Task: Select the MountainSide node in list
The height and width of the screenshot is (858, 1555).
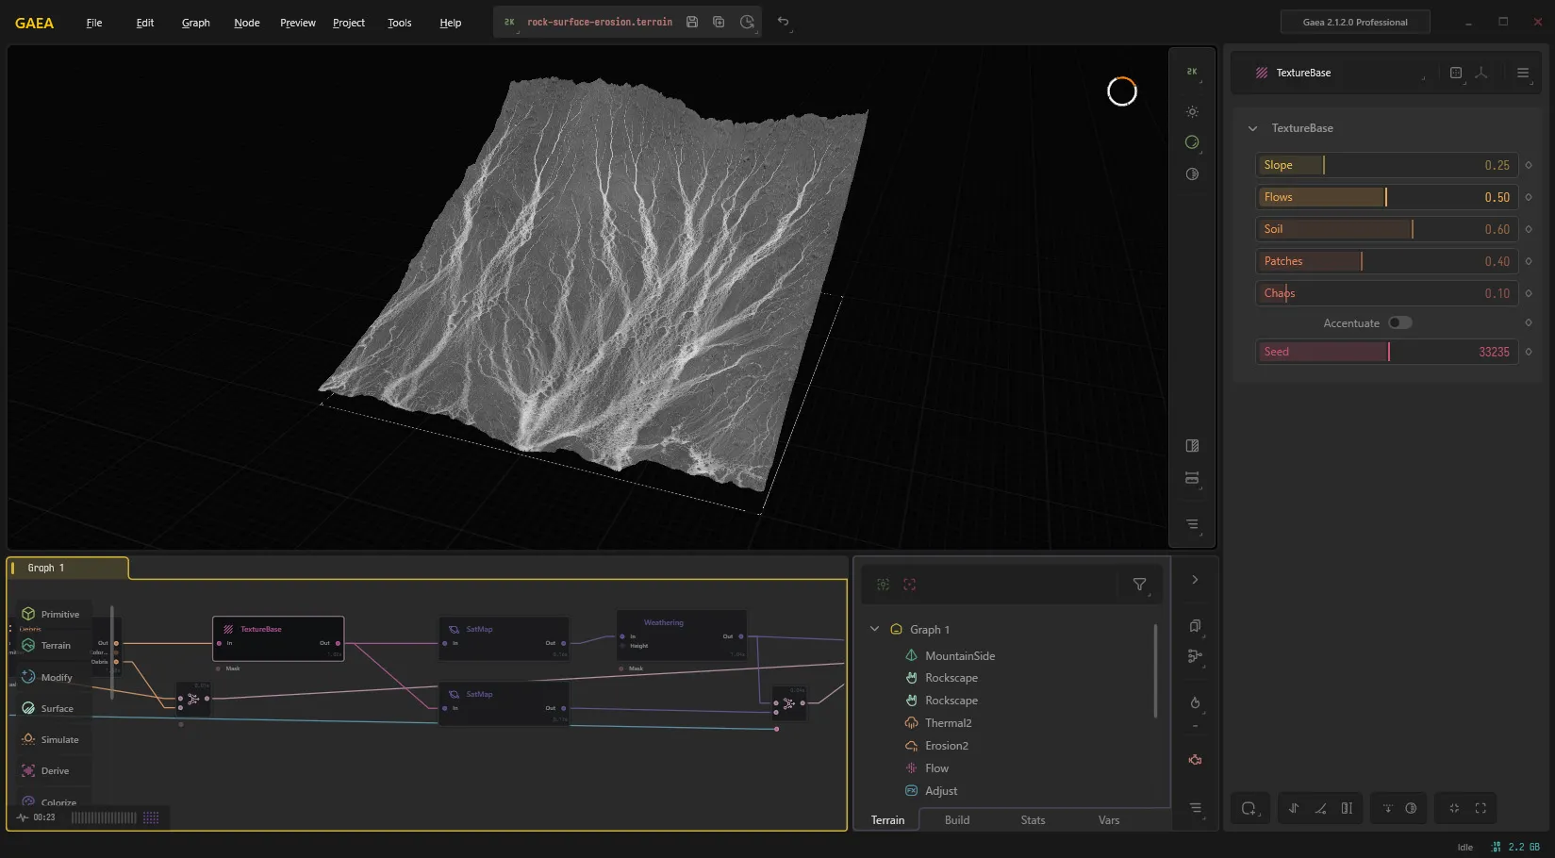Action: click(959, 655)
